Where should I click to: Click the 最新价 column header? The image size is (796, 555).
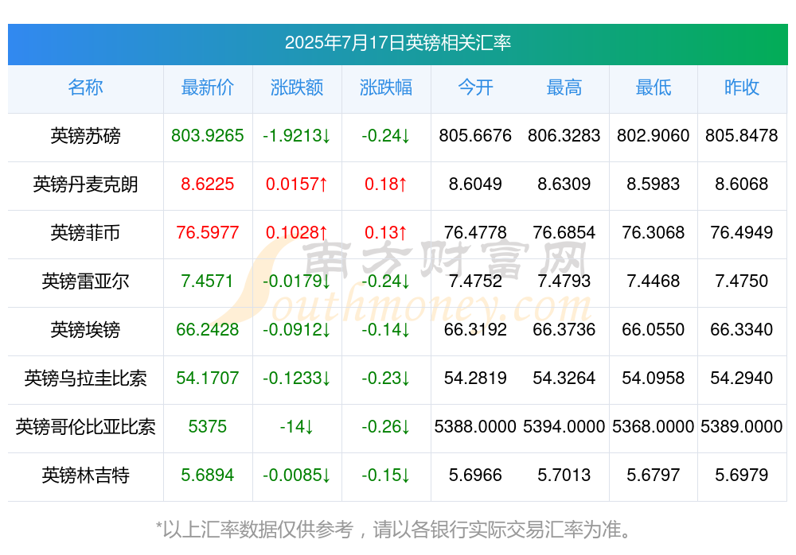207,87
